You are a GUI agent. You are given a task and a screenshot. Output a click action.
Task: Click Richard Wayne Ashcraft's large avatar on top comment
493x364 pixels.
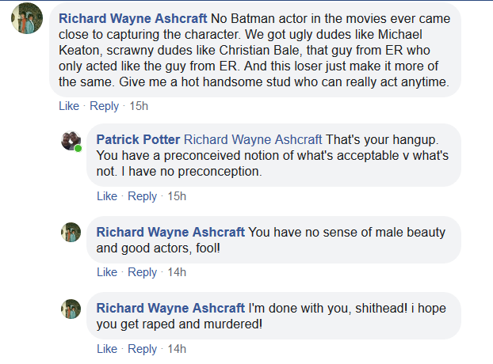(x=27, y=18)
